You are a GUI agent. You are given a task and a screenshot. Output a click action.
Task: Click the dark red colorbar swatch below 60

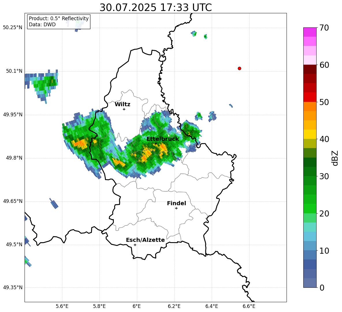click(x=310, y=69)
